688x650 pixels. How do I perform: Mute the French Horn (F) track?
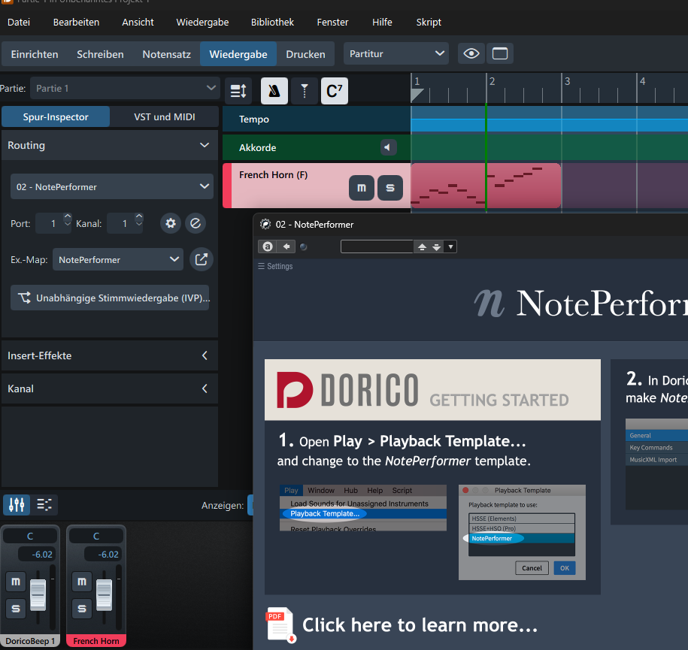click(362, 188)
